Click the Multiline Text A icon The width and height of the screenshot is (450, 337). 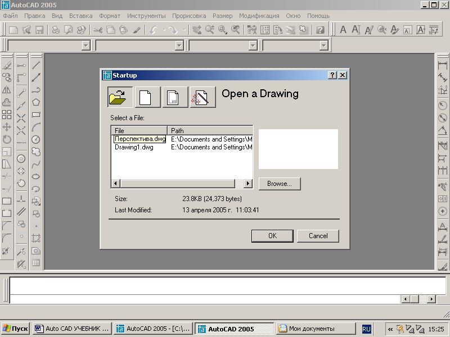343,30
